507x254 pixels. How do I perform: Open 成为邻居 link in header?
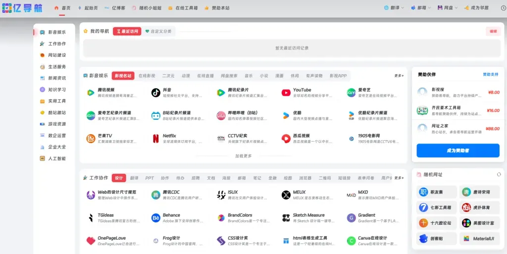click(476, 8)
